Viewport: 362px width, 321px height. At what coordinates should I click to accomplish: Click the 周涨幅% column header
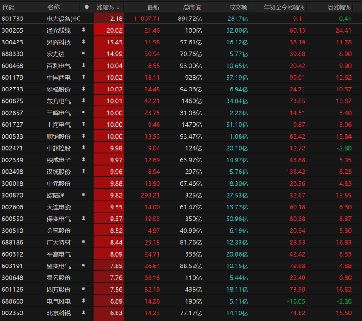pos(339,7)
